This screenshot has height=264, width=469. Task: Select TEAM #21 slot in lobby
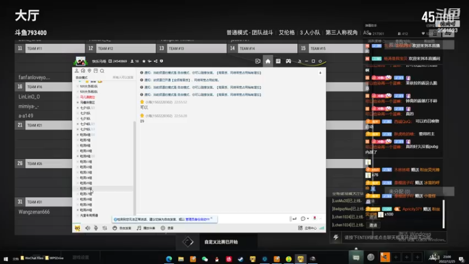click(x=43, y=125)
